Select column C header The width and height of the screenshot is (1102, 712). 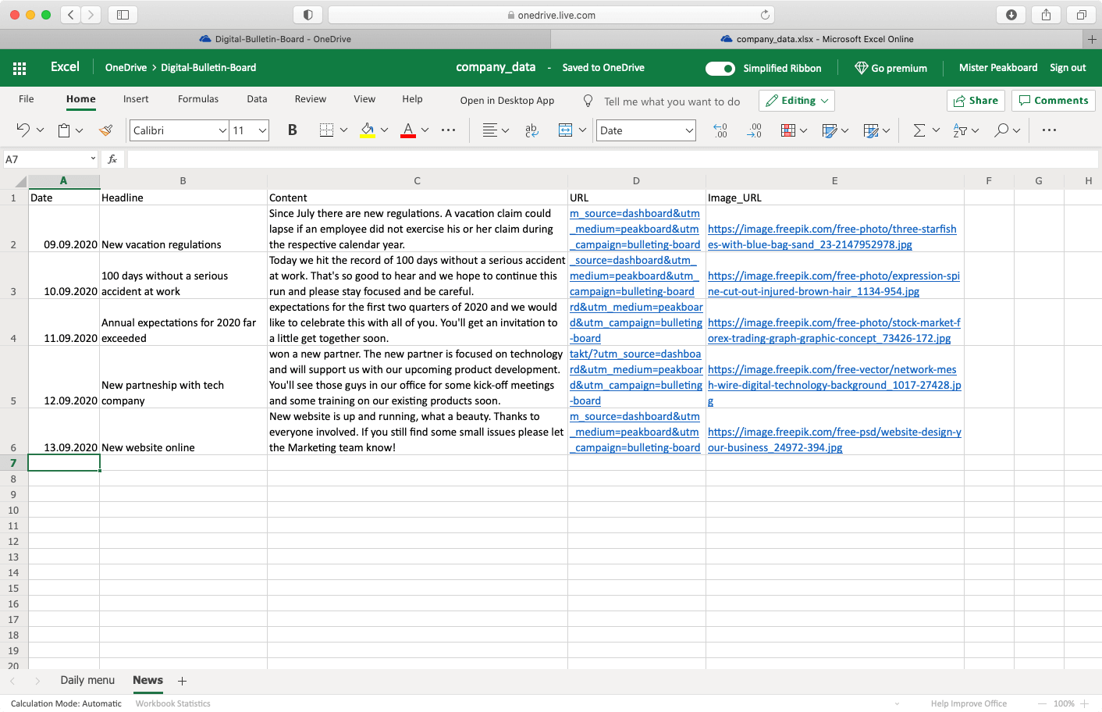(x=417, y=180)
